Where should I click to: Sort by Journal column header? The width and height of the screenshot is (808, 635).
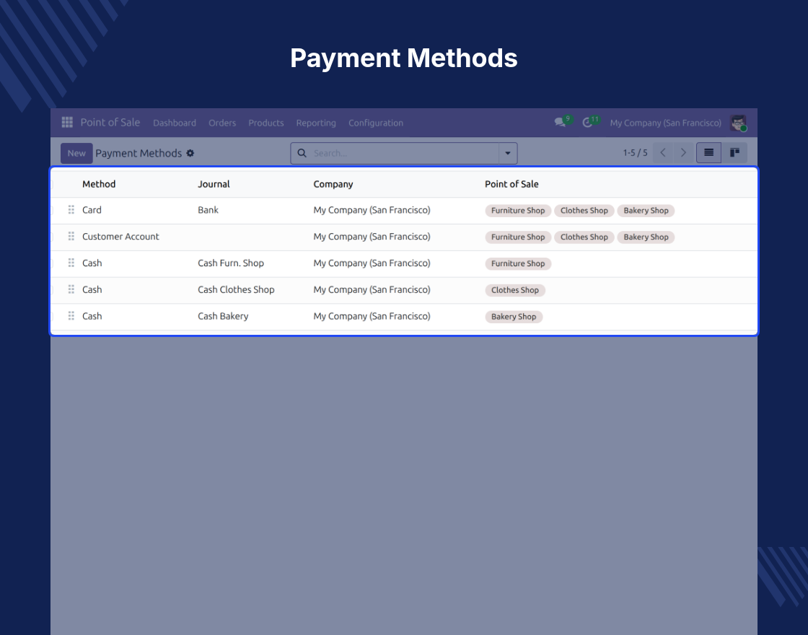point(214,184)
